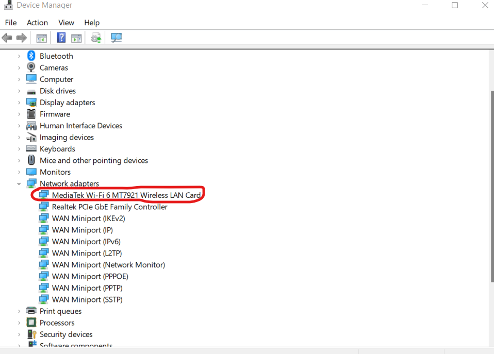Click the Monitors category icon
The width and height of the screenshot is (494, 354).
31,172
